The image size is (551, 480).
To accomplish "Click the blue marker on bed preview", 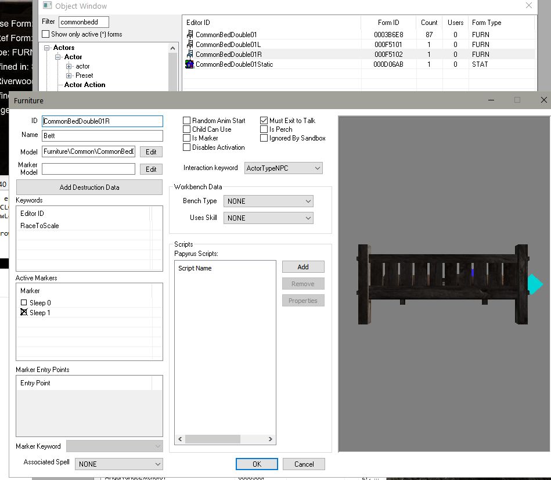I will coord(473,272).
